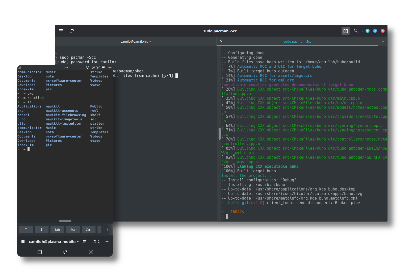Toggle split view from the title bar

(x=345, y=31)
